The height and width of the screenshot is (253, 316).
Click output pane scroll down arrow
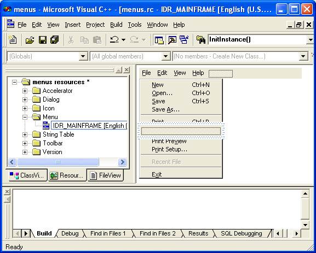coord(305,225)
